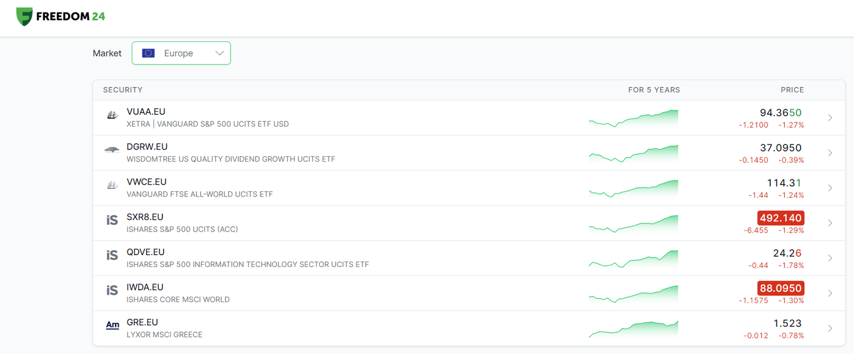Click the GRE.EU 5-year sparkline chart
The height and width of the screenshot is (354, 854).
(633, 329)
